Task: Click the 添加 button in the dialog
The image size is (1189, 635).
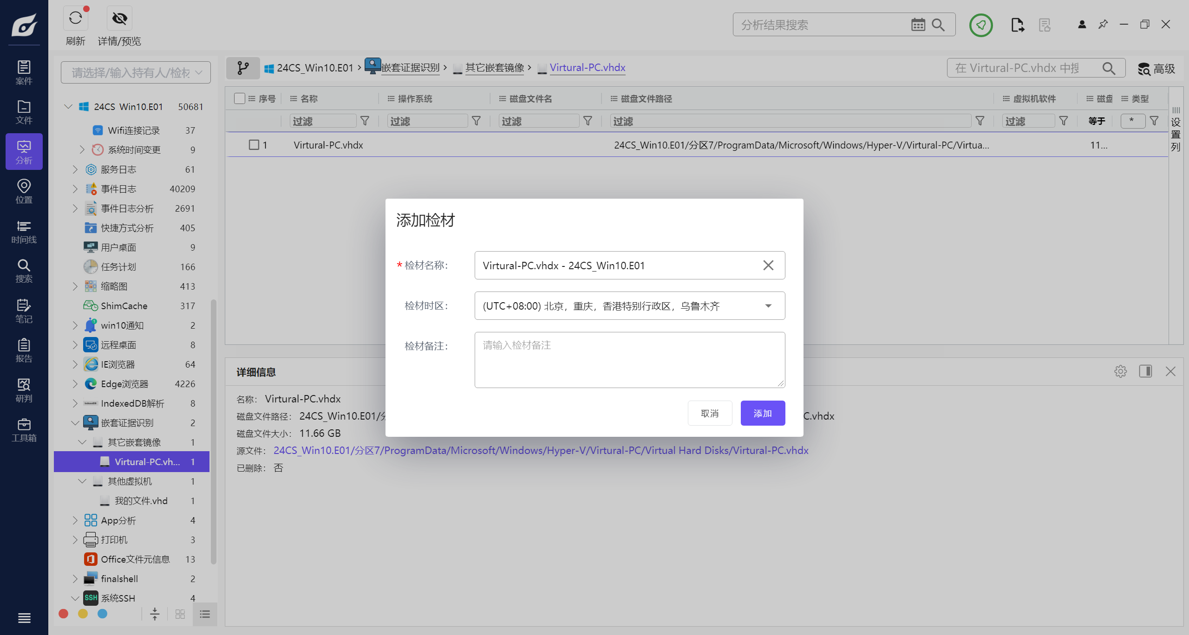Action: pos(762,413)
